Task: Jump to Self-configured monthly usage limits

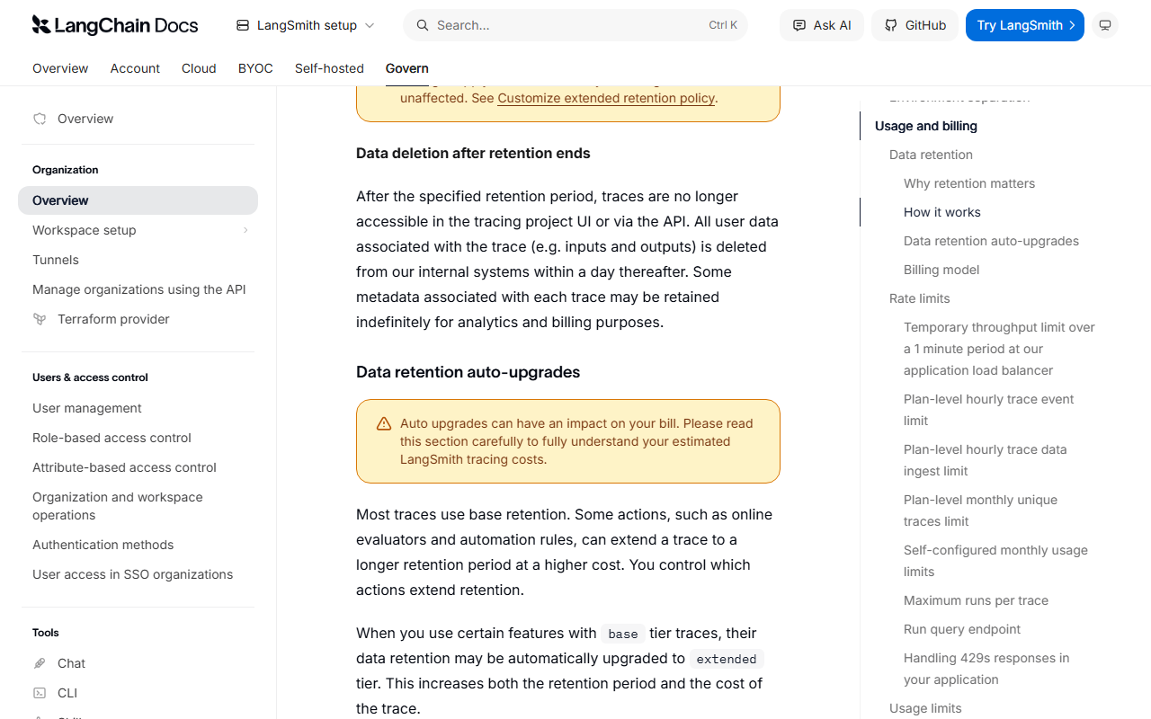Action: (x=995, y=561)
